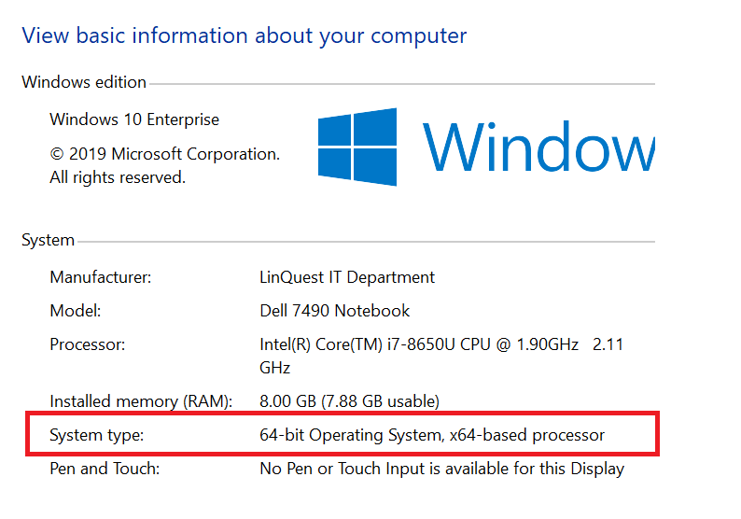
Task: Click the Processor label
Action: tap(88, 344)
